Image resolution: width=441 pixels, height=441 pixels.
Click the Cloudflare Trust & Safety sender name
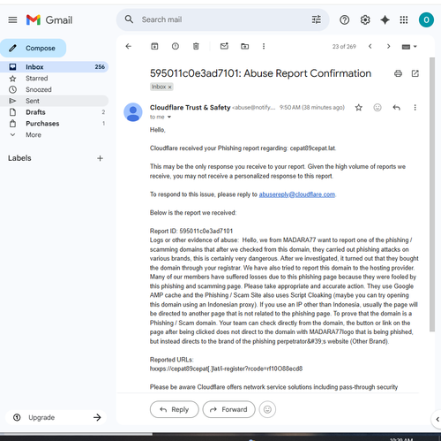pyautogui.click(x=190, y=108)
